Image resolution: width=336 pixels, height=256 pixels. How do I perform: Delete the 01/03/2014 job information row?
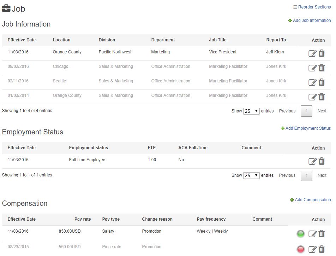point(322,97)
